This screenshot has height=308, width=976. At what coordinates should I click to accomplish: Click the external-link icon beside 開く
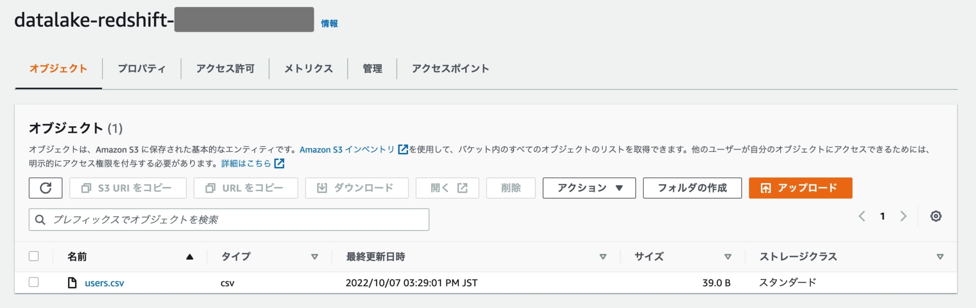click(462, 187)
